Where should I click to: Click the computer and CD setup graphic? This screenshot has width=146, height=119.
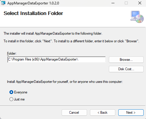137,17
